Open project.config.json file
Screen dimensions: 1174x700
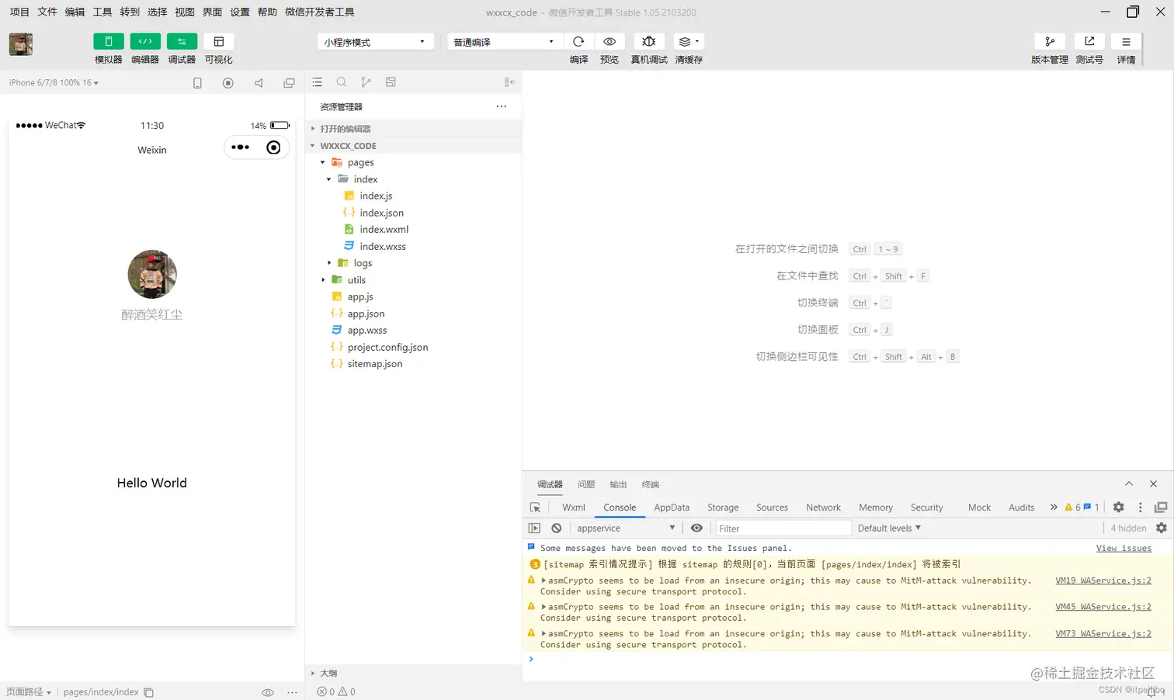click(387, 348)
